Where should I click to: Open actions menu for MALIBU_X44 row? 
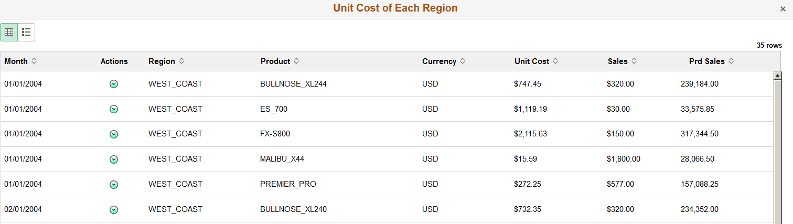tap(114, 159)
